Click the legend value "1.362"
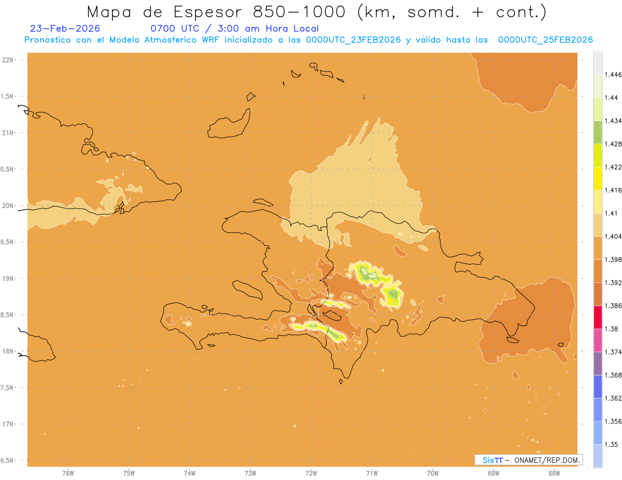This screenshot has height=480, width=622. click(x=614, y=398)
